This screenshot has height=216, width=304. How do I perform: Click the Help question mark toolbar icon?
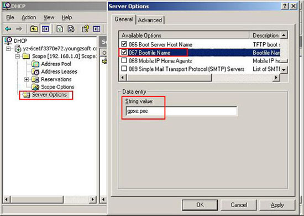pyautogui.click(x=85, y=29)
